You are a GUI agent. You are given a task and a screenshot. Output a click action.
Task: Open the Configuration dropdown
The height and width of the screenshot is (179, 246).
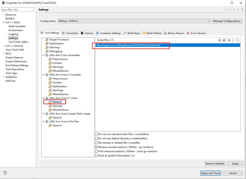pos(208,21)
